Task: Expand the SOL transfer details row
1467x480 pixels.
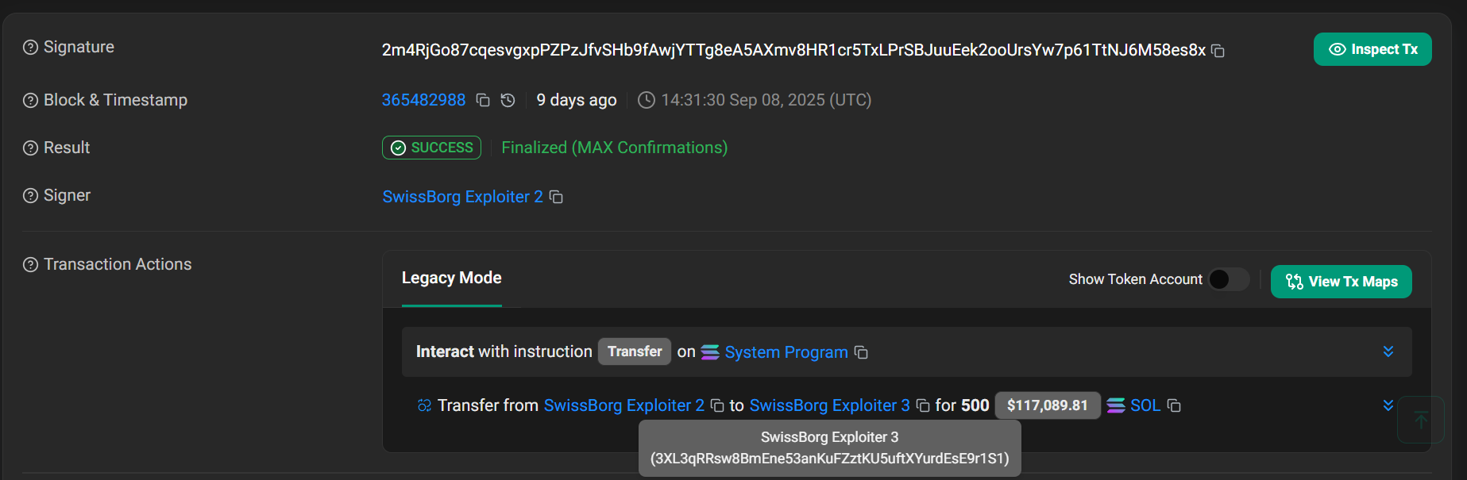Action: pos(1388,405)
